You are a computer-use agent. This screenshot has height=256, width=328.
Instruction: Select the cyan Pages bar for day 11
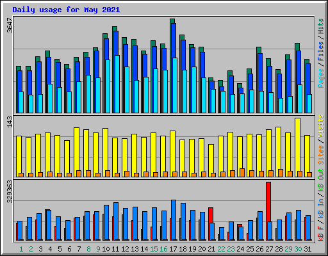click(117, 84)
